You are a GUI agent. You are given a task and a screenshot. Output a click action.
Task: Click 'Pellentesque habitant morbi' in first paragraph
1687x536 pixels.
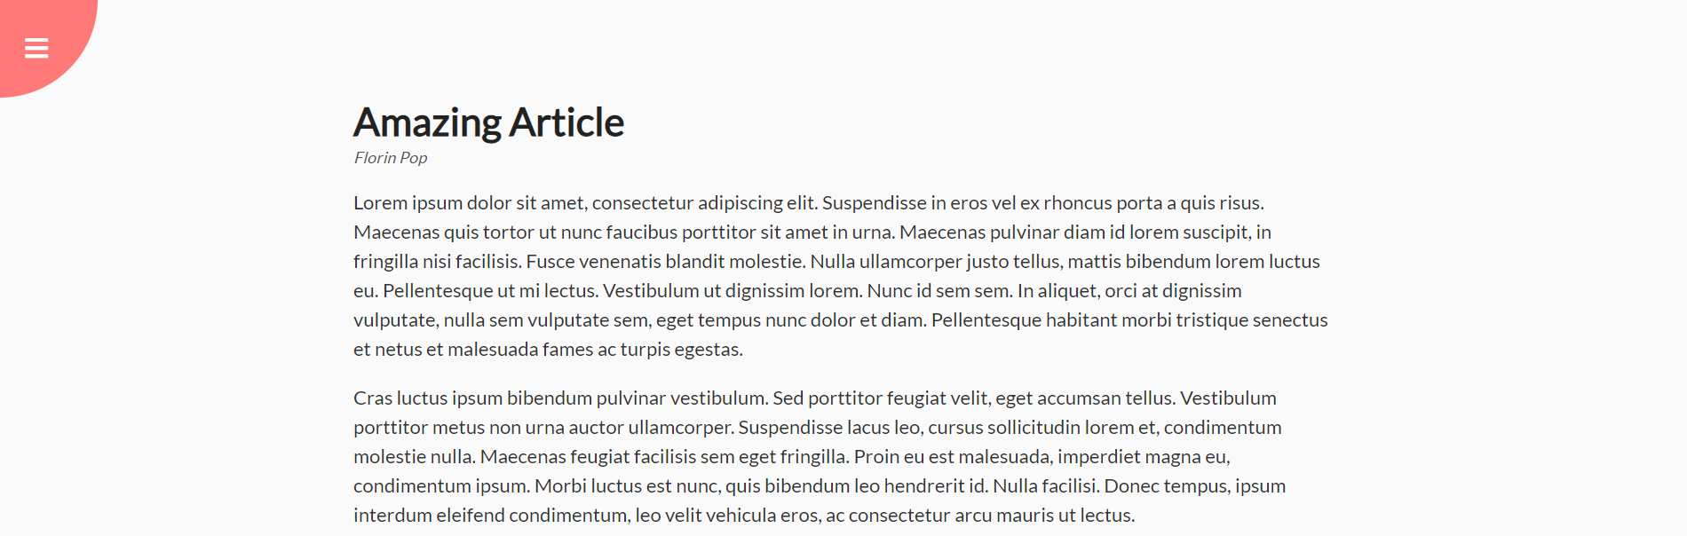click(1050, 320)
